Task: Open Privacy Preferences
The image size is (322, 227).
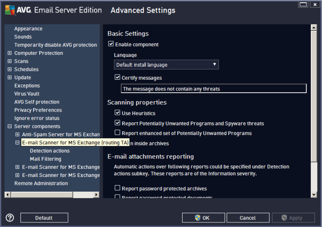Action: 38,110
